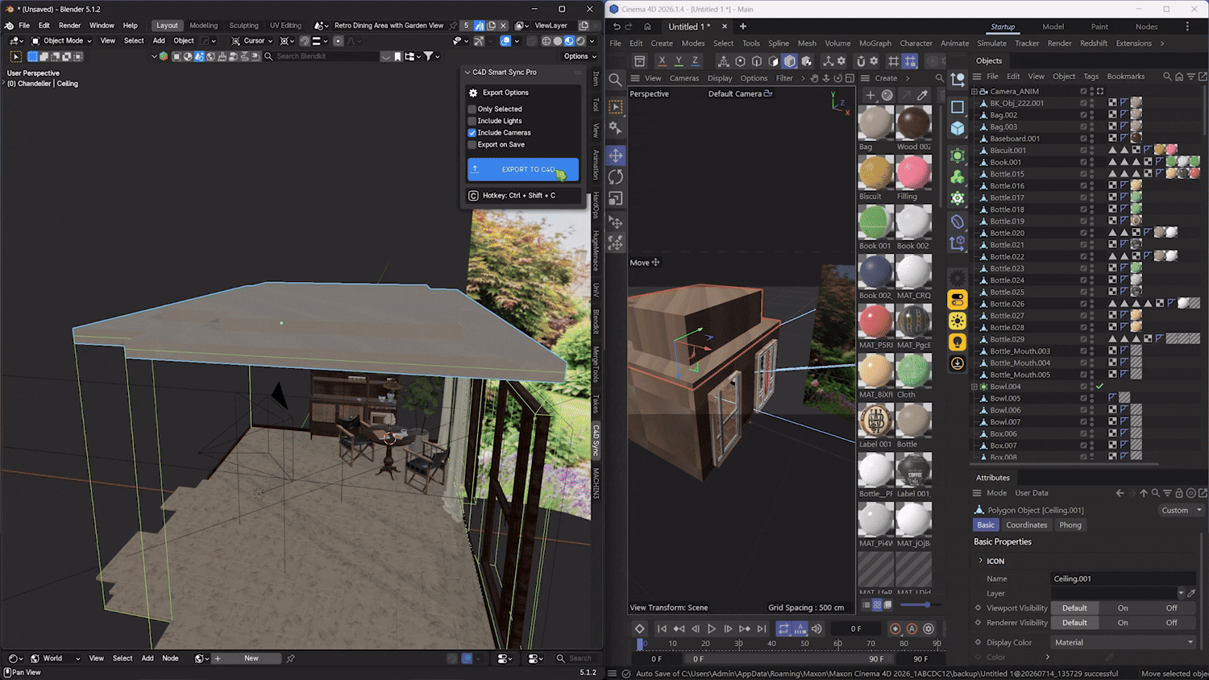Viewport: 1209px width, 680px height.
Task: Click the Blender wireframe shading icon
Action: [x=546, y=41]
